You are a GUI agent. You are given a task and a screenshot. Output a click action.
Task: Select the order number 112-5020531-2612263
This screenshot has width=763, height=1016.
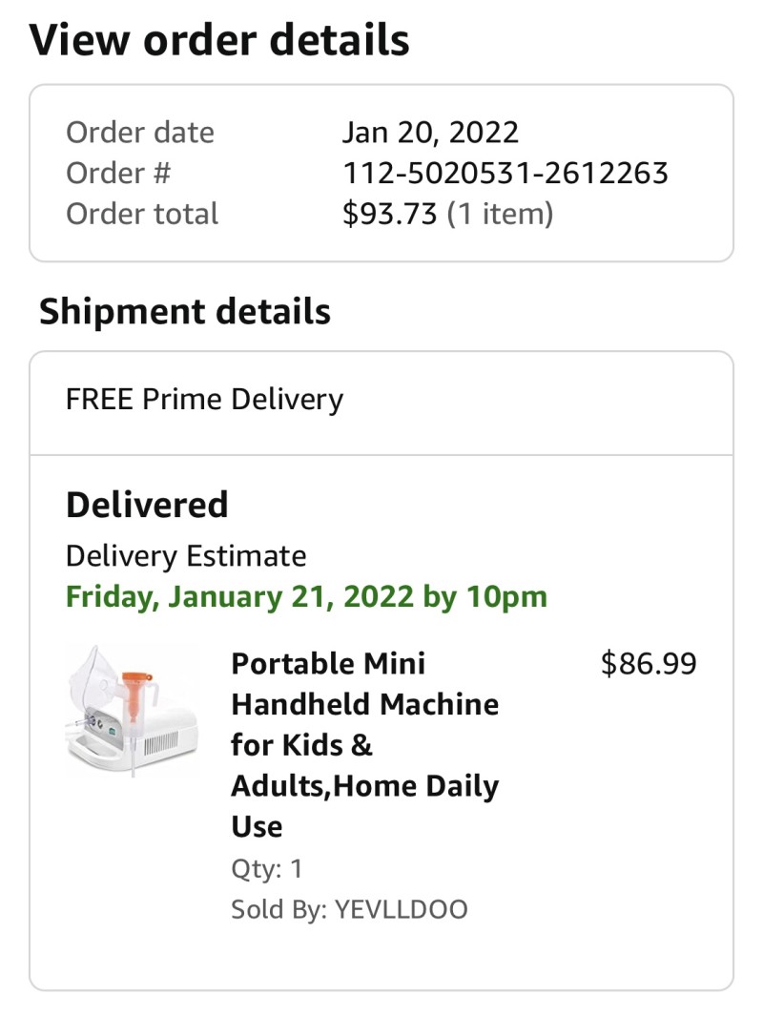pos(505,173)
